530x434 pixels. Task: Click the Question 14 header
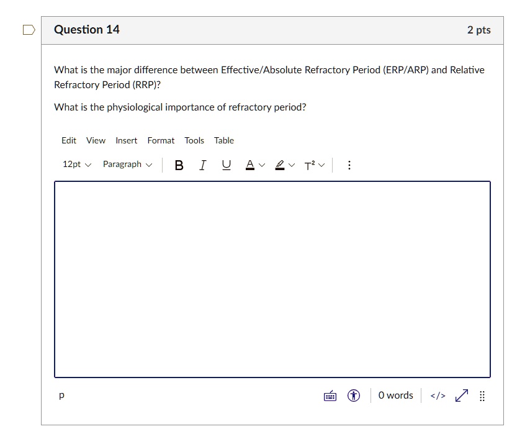(x=86, y=29)
